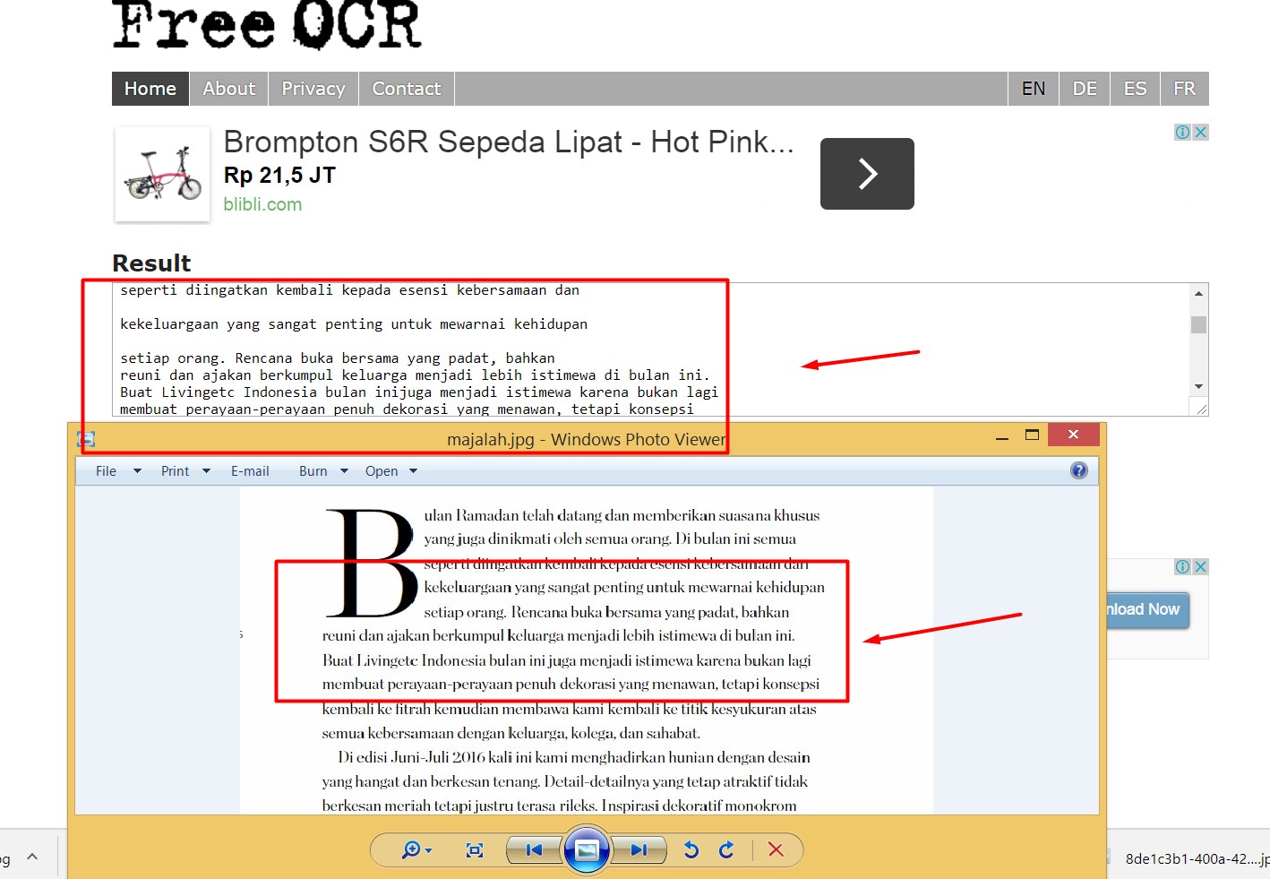The width and height of the screenshot is (1270, 879).
Task: Fit the image to window size
Action: tap(474, 849)
